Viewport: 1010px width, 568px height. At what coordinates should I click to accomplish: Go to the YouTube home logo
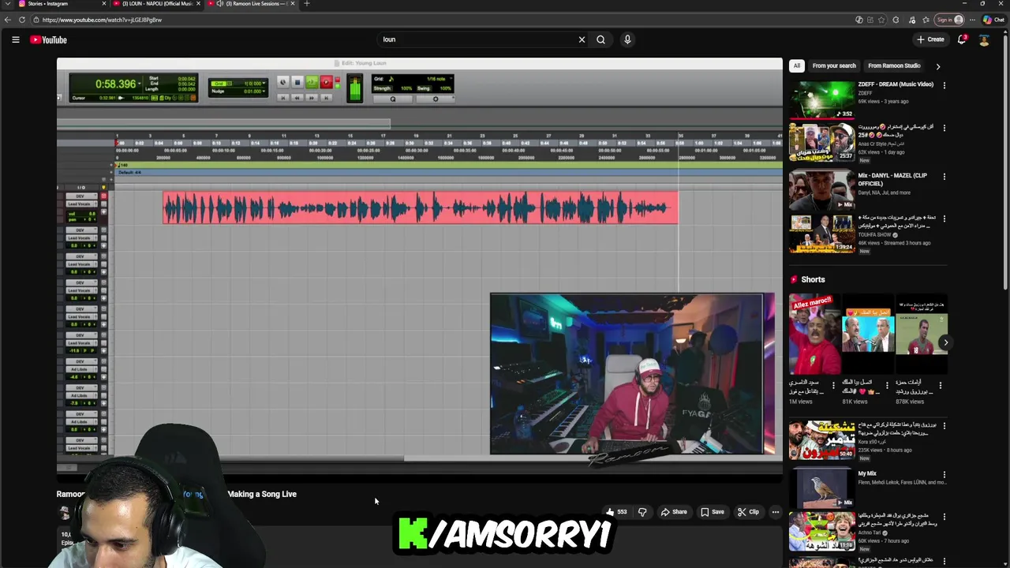coord(48,39)
